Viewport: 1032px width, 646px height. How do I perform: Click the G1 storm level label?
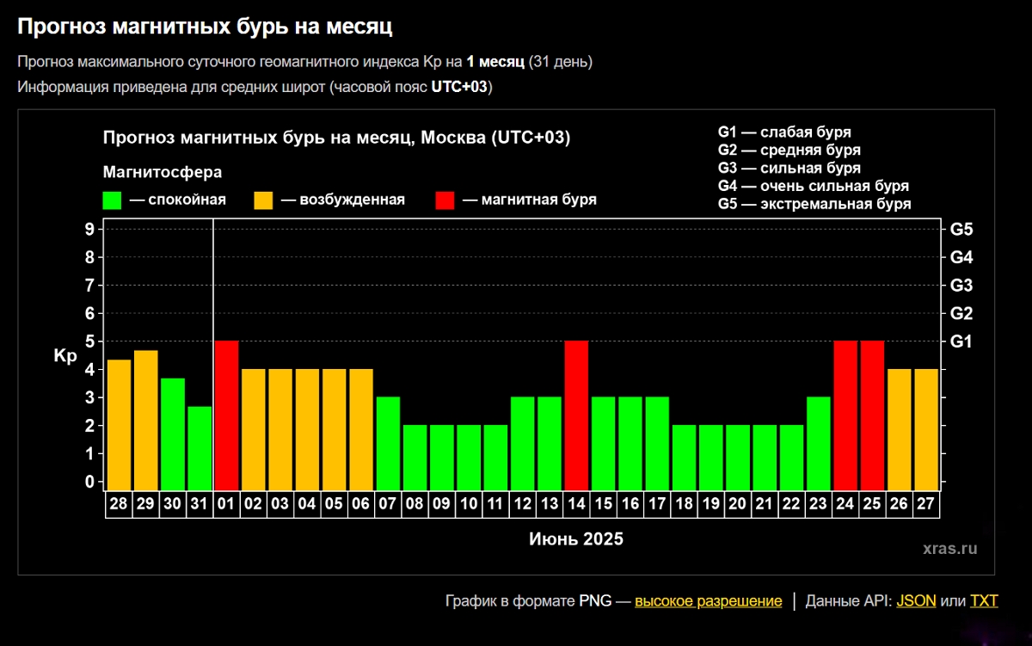pyautogui.click(x=961, y=341)
